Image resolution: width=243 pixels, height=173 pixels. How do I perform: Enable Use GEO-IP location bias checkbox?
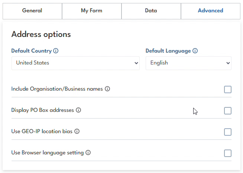pos(228,132)
